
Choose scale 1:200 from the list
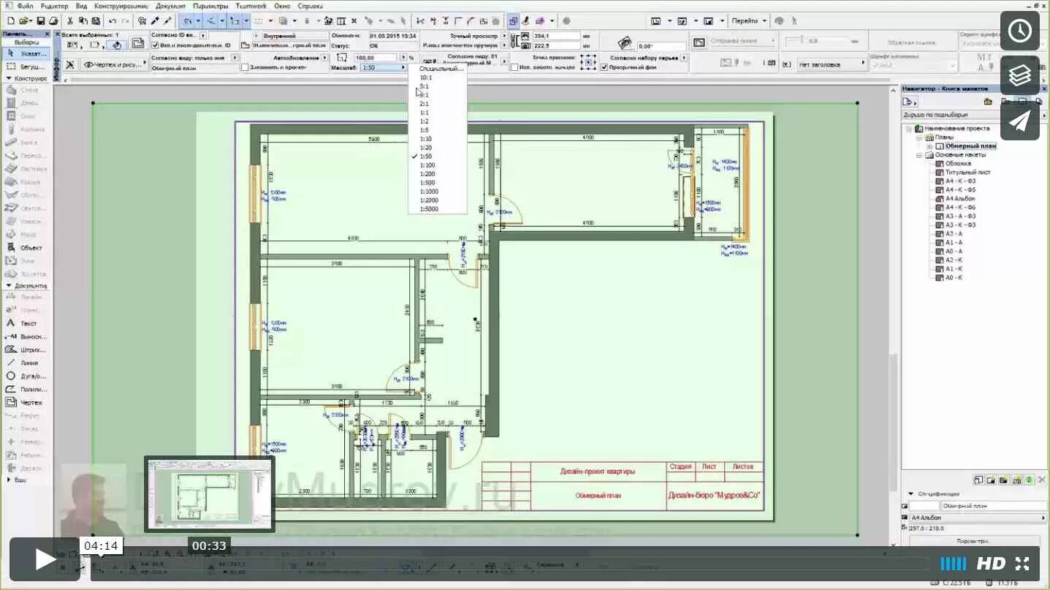pos(427,174)
